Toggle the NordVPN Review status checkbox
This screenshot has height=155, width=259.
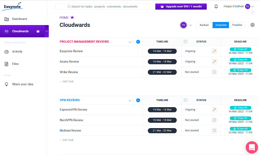point(214,120)
